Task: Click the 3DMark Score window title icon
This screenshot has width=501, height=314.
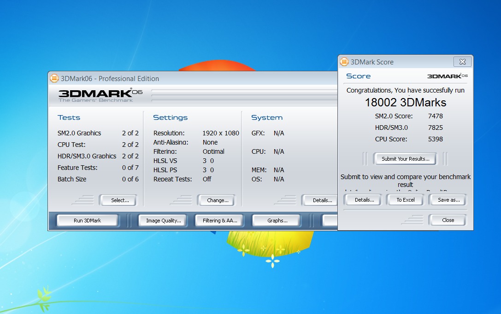Action: pyautogui.click(x=344, y=62)
